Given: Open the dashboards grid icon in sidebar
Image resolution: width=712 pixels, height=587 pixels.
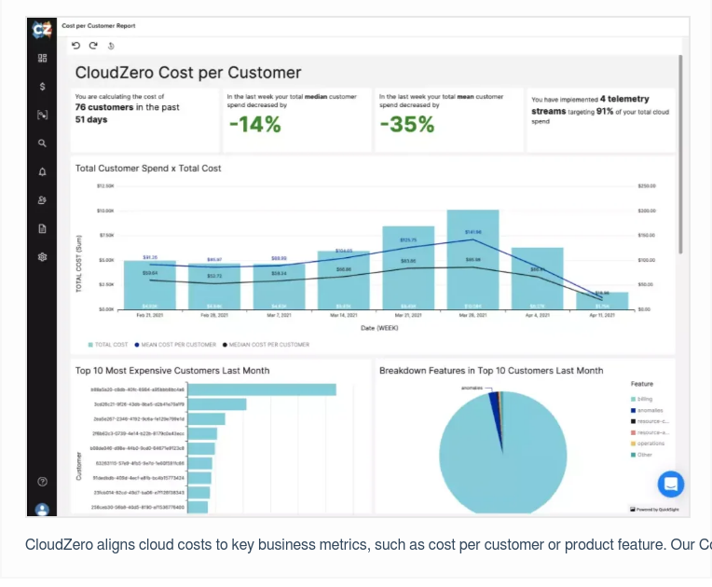Looking at the screenshot, I should coord(42,59).
